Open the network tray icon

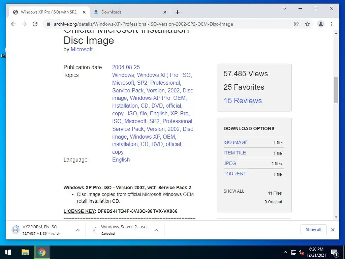(x=293, y=252)
